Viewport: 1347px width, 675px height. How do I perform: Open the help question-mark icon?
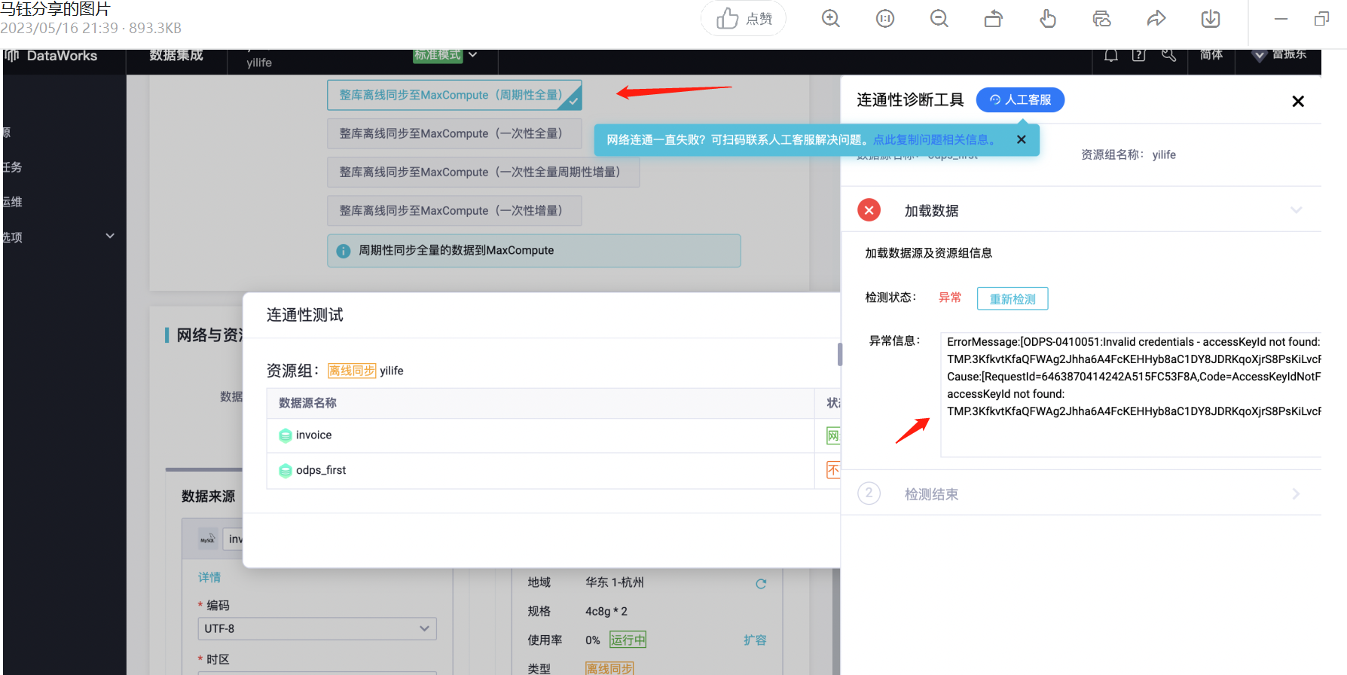click(x=1139, y=55)
